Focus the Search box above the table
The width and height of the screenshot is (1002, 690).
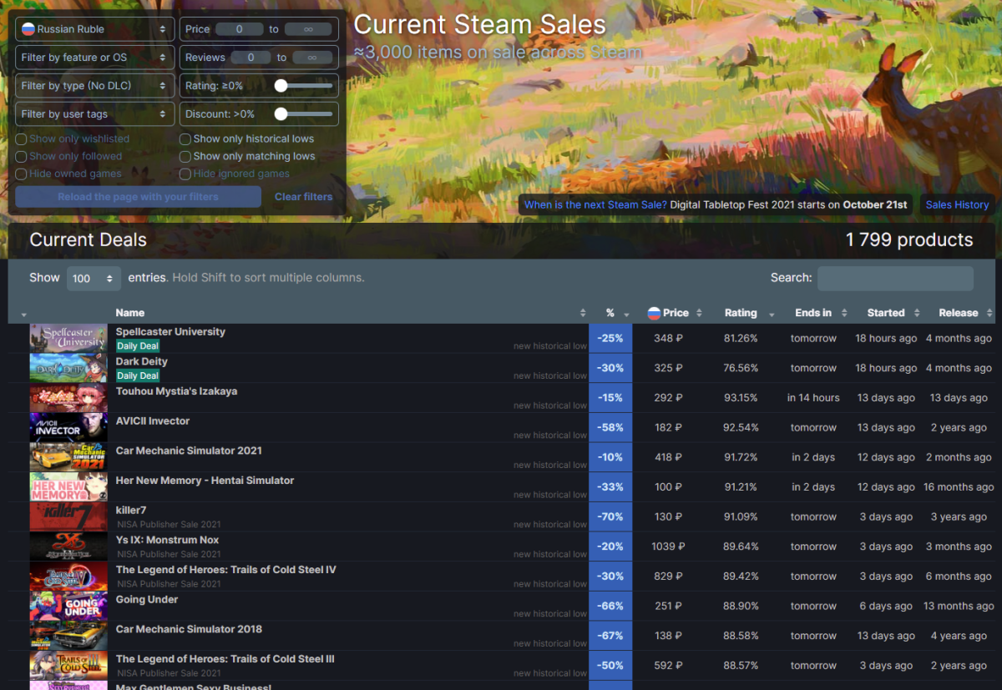click(895, 279)
